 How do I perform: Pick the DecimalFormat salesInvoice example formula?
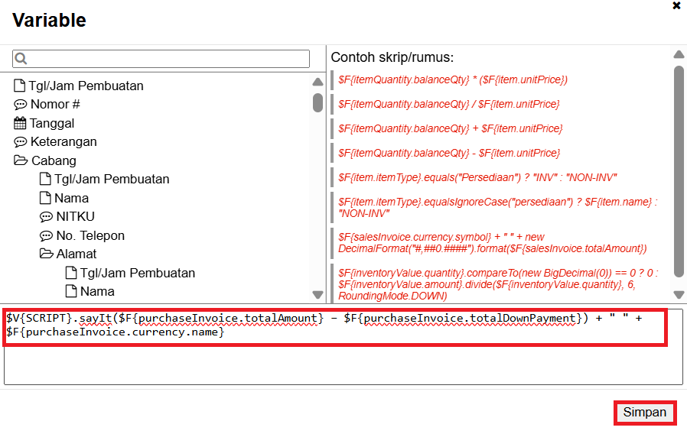[x=493, y=243]
